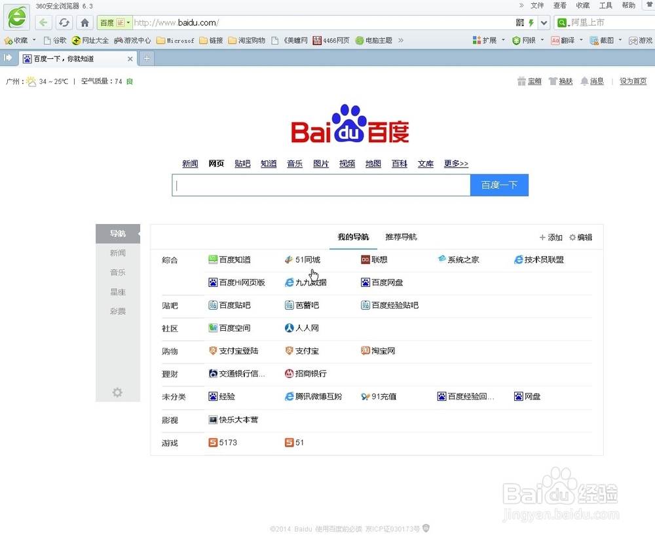Click the 贴吧 search category link
Screen dimensions: 655x537
(242, 164)
